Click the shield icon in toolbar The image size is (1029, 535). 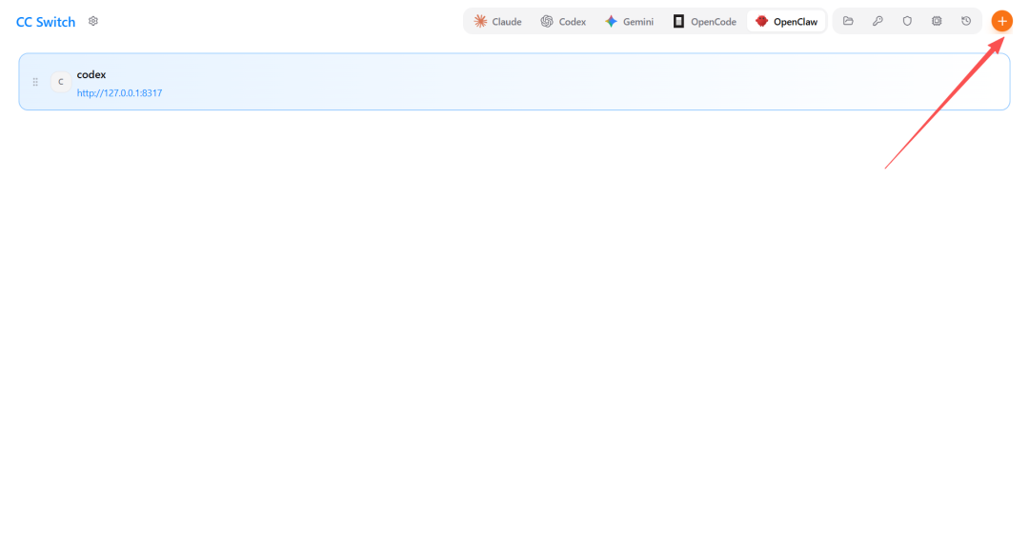coord(907,21)
